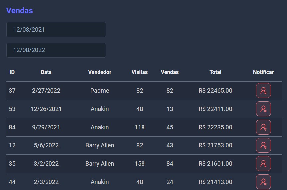Screen dimensions: 287x190
Task: Click the Notificar column header
Action: pos(263,72)
